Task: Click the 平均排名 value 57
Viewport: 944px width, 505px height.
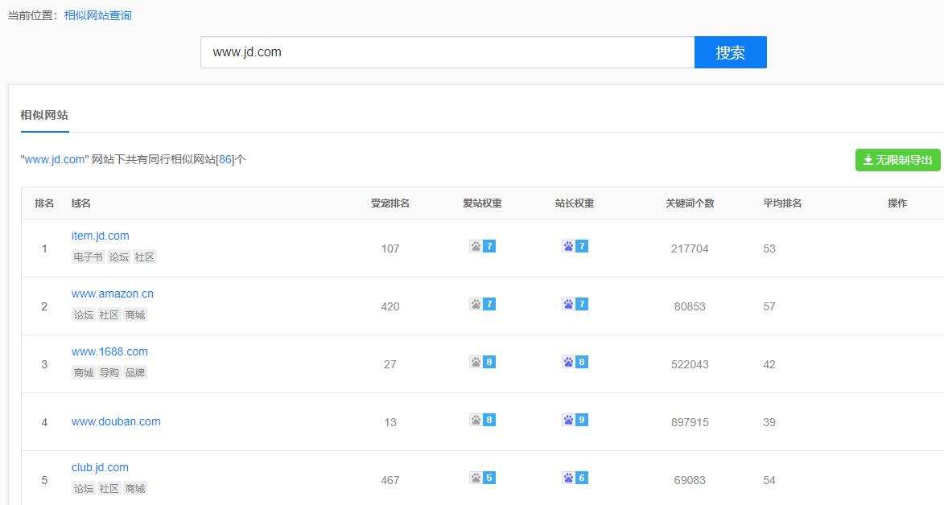Action: [x=769, y=306]
